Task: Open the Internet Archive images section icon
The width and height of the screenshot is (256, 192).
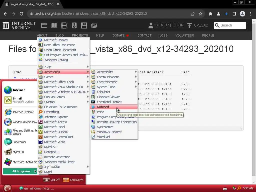Action: pyautogui.click(x=94, y=25)
